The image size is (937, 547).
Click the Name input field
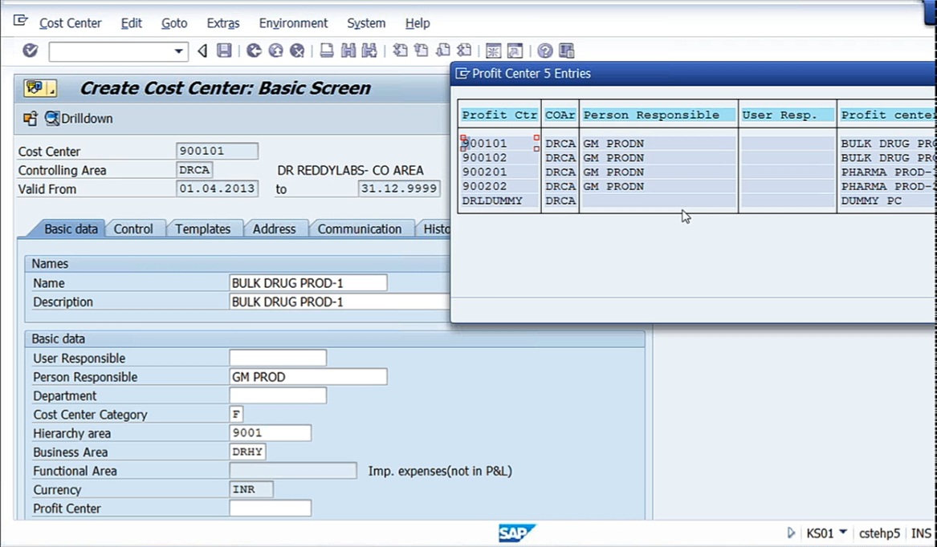pos(308,282)
